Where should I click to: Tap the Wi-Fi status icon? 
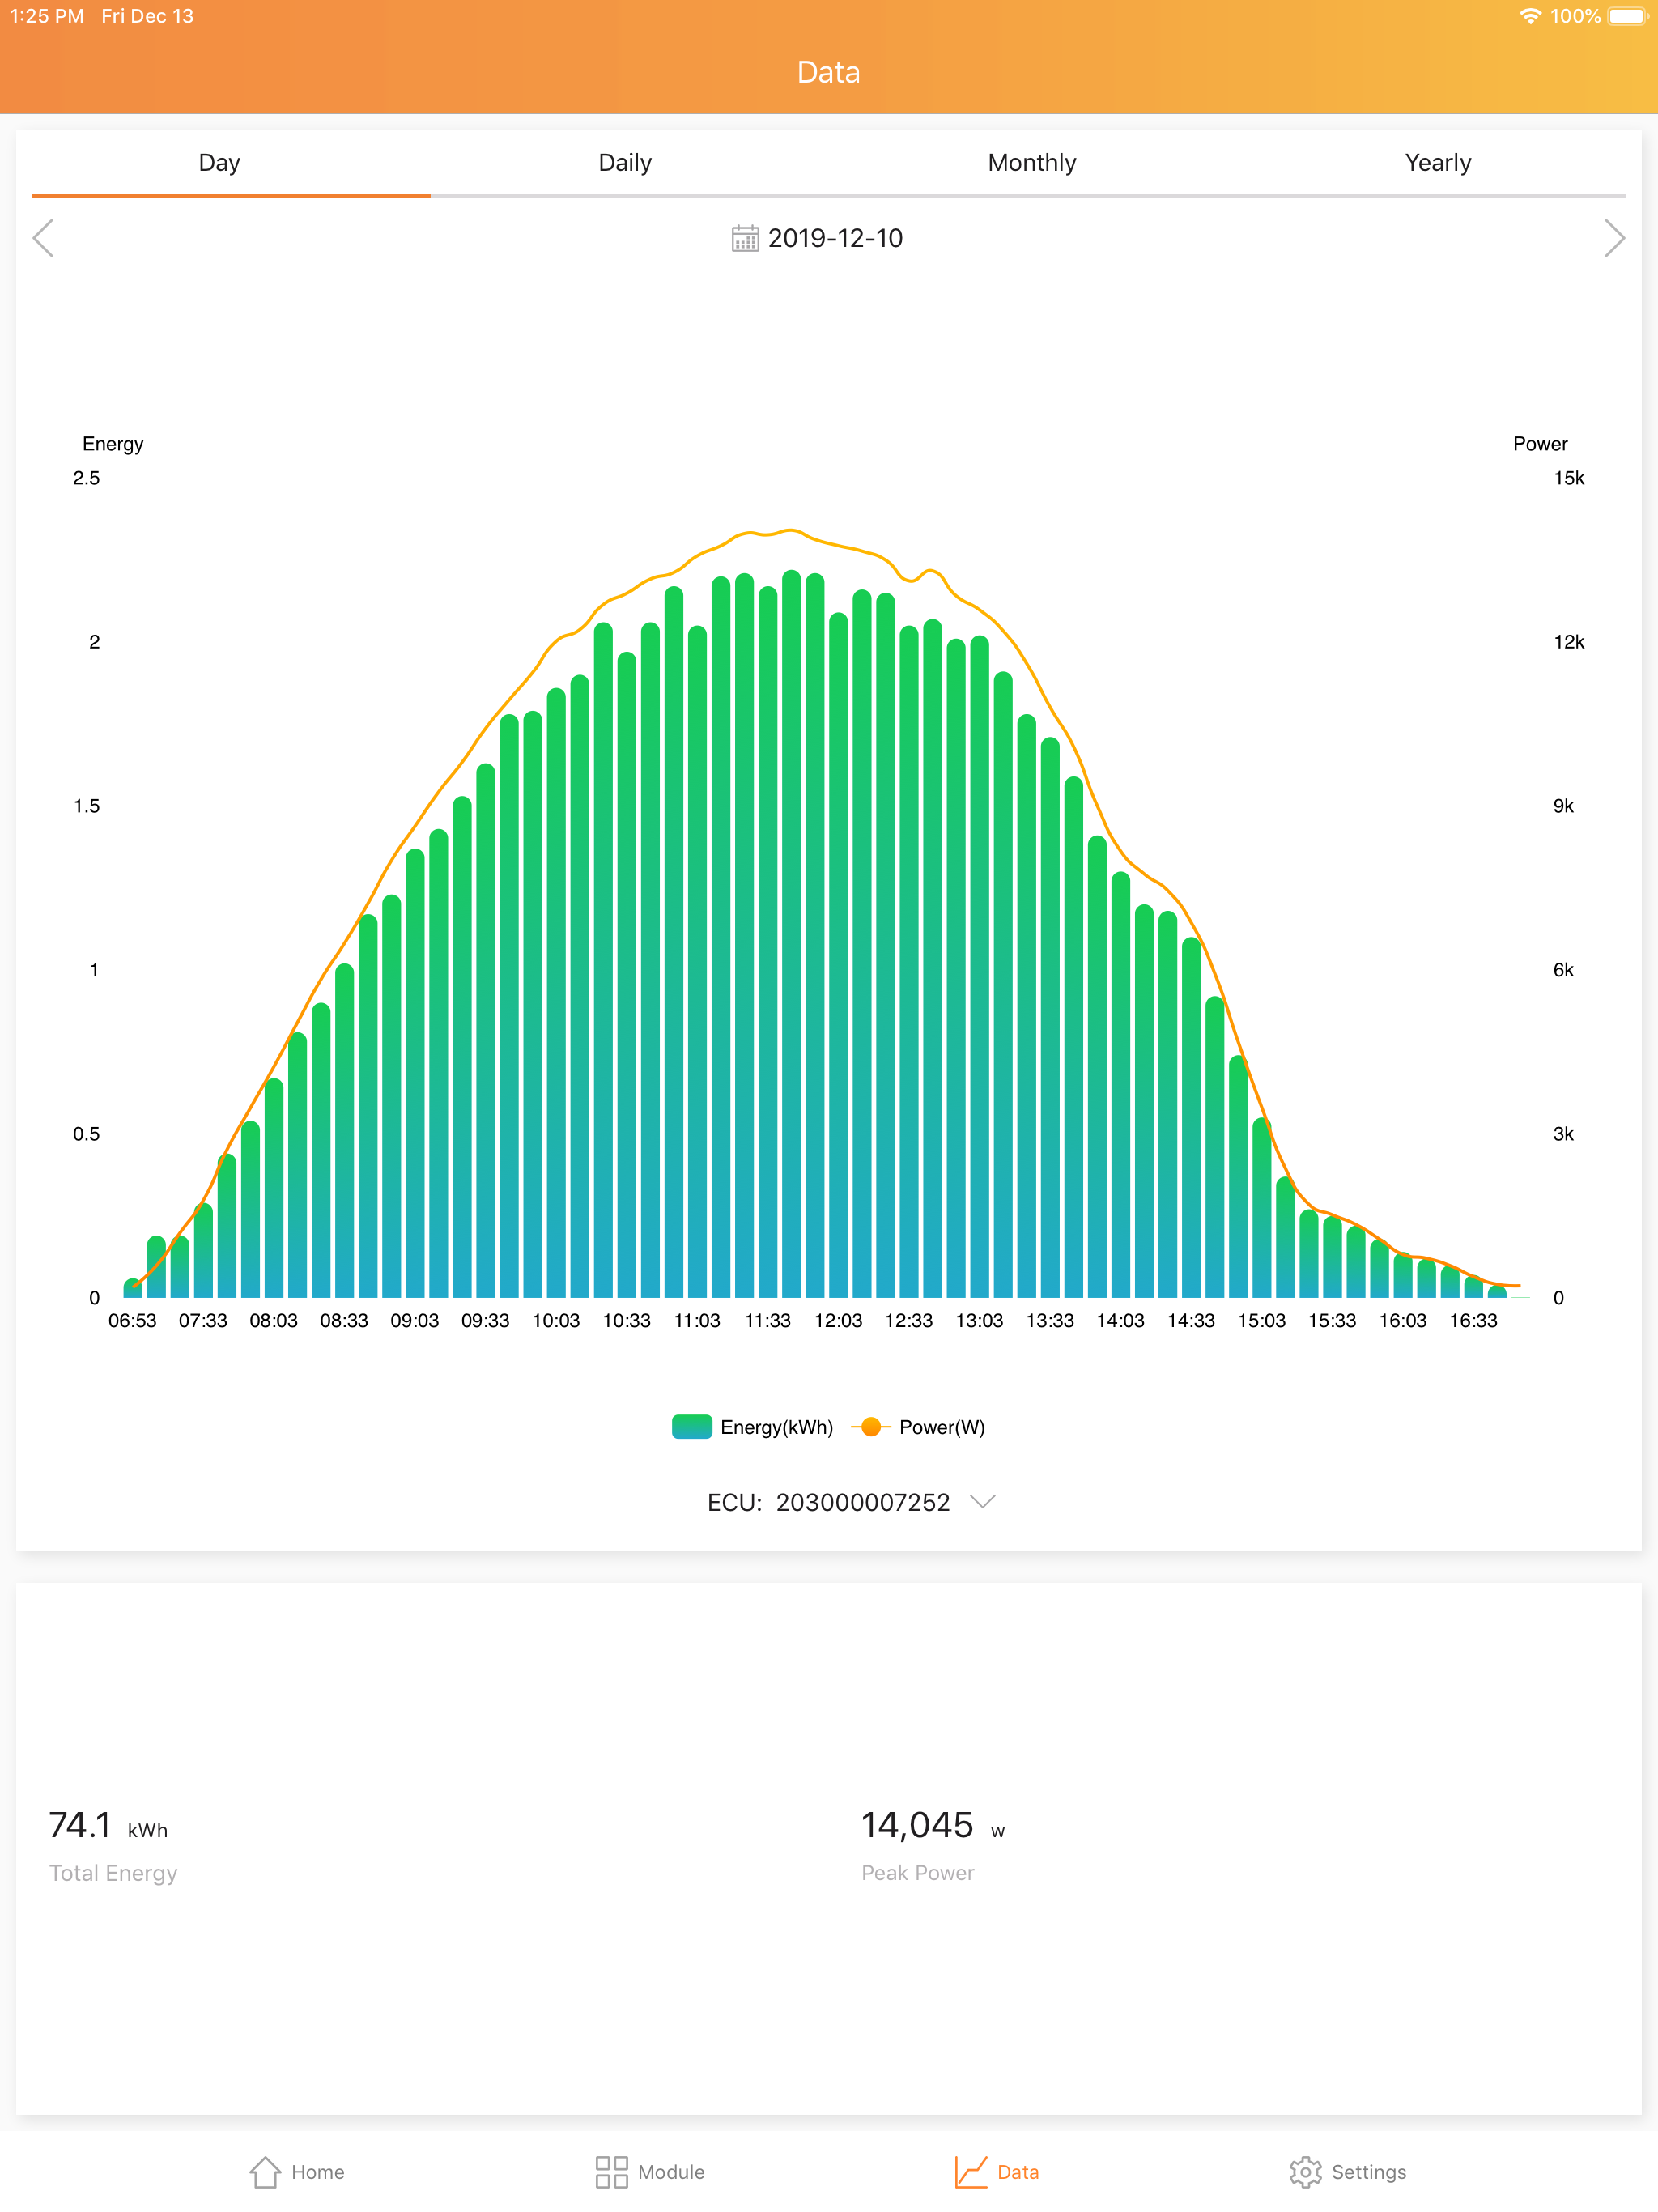(1529, 16)
